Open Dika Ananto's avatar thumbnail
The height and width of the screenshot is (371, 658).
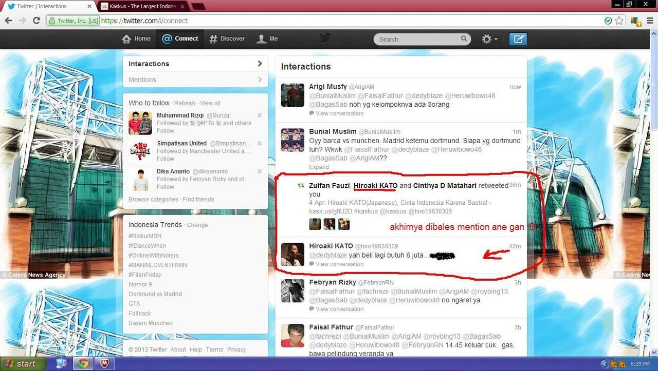coord(140,179)
